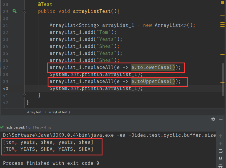Screen dimensions: 226x168
Task: Select arrayListTest() in the breadcrumb bar
Action: click(59, 112)
